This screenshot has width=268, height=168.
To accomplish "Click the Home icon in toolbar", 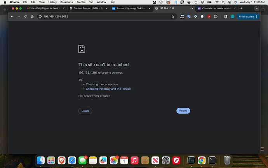I will (x=32, y=16).
